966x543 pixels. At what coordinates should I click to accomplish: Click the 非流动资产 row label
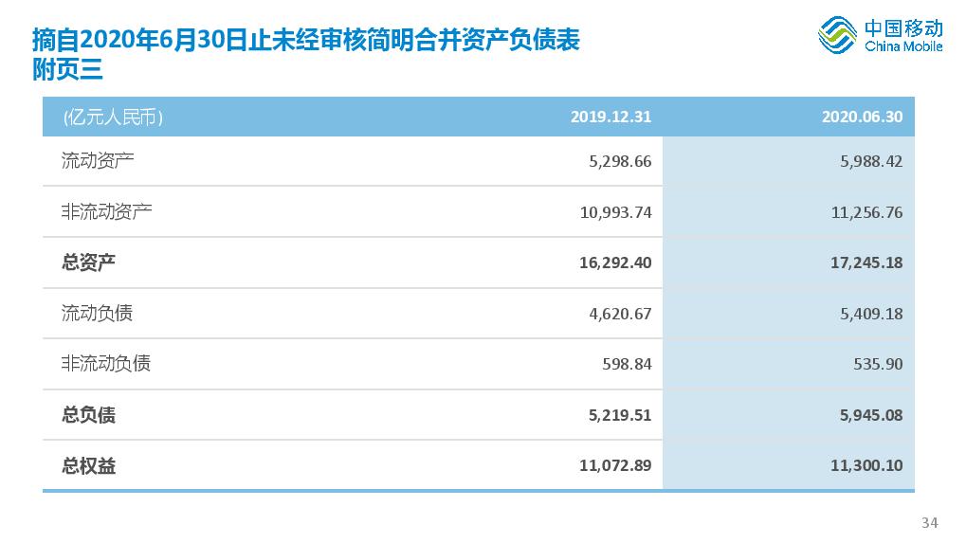tap(106, 211)
